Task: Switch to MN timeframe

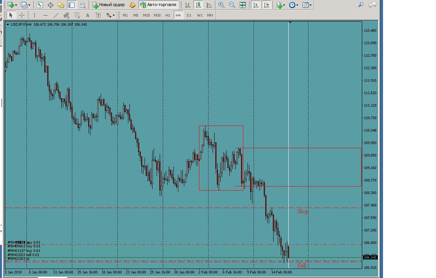Action: tap(210, 15)
